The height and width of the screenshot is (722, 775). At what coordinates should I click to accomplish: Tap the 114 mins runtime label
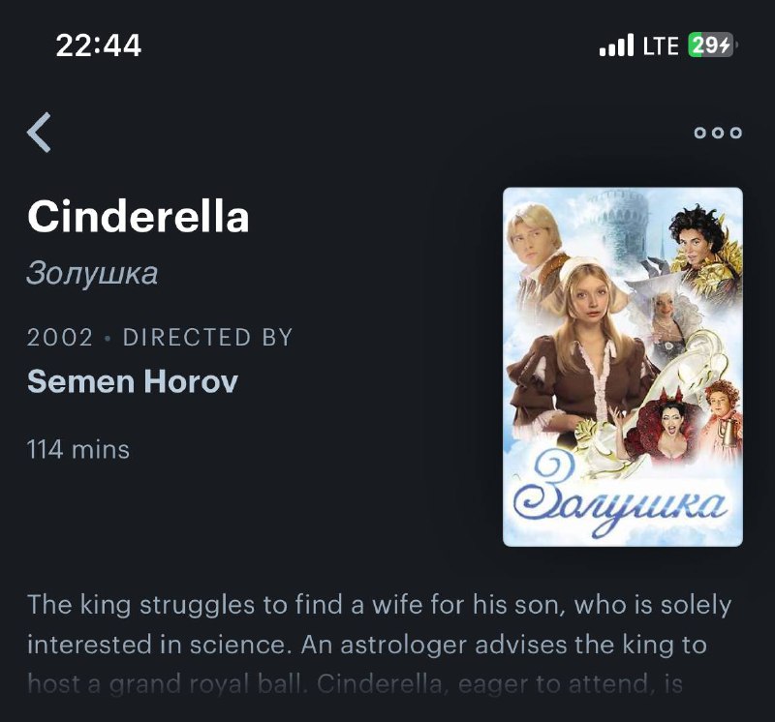[78, 450]
